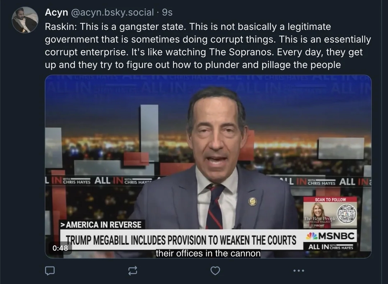Play the embedded MSNBC video
The image size is (388, 284).
(208, 166)
